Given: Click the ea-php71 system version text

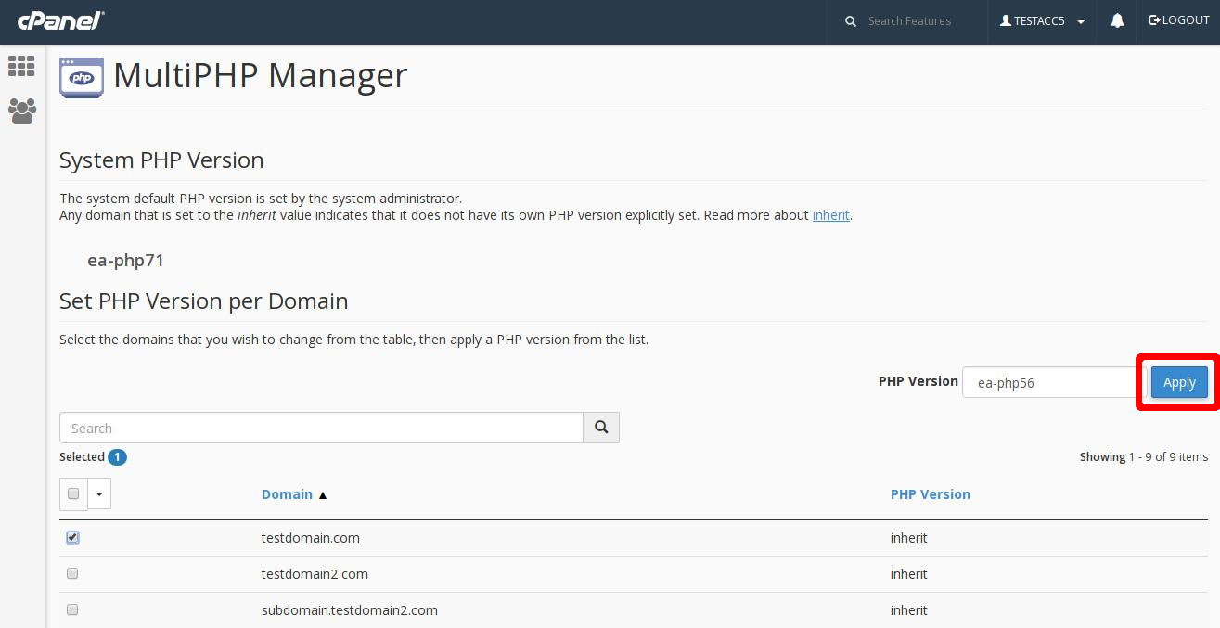Looking at the screenshot, I should [126, 261].
